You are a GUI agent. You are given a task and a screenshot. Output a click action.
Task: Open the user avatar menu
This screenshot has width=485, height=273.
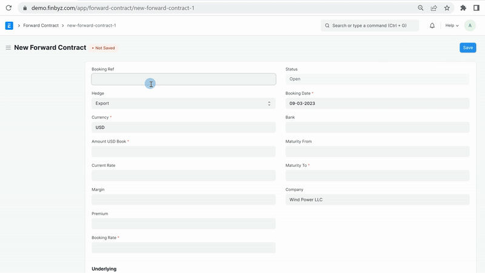click(470, 25)
